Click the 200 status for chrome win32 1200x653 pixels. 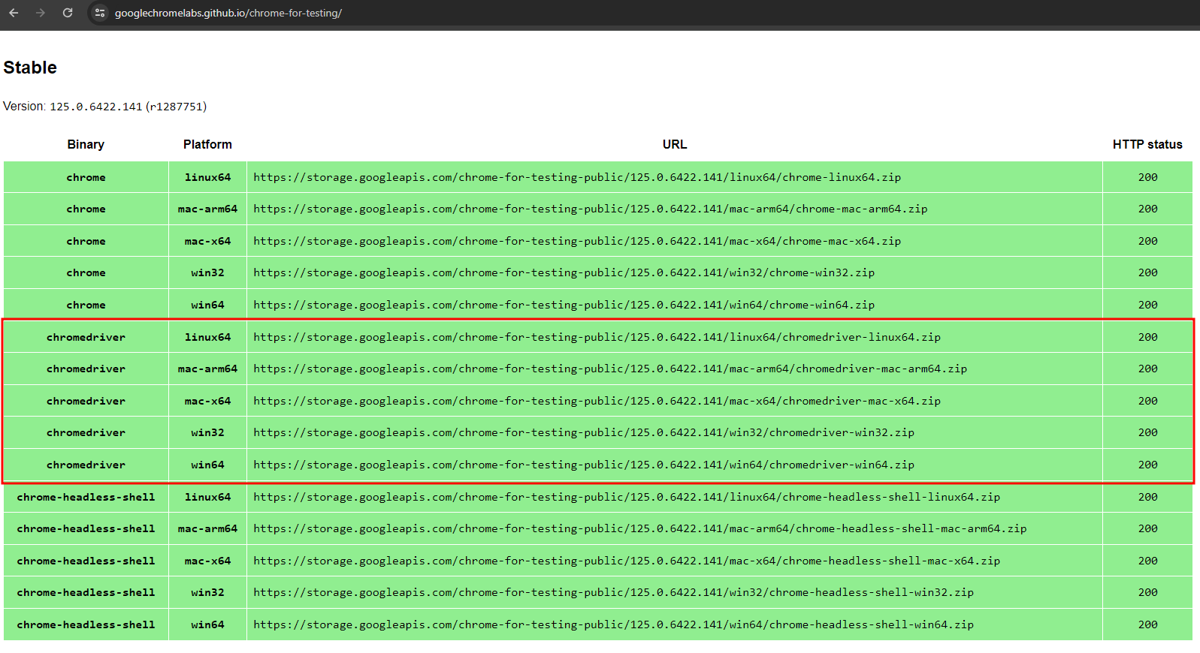point(1147,272)
